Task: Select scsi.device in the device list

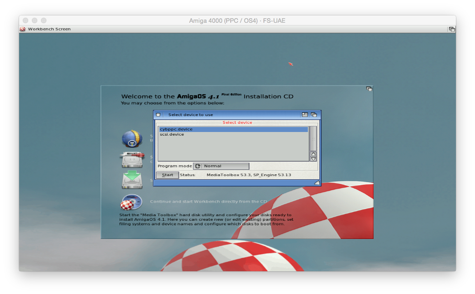Action: tap(233, 134)
